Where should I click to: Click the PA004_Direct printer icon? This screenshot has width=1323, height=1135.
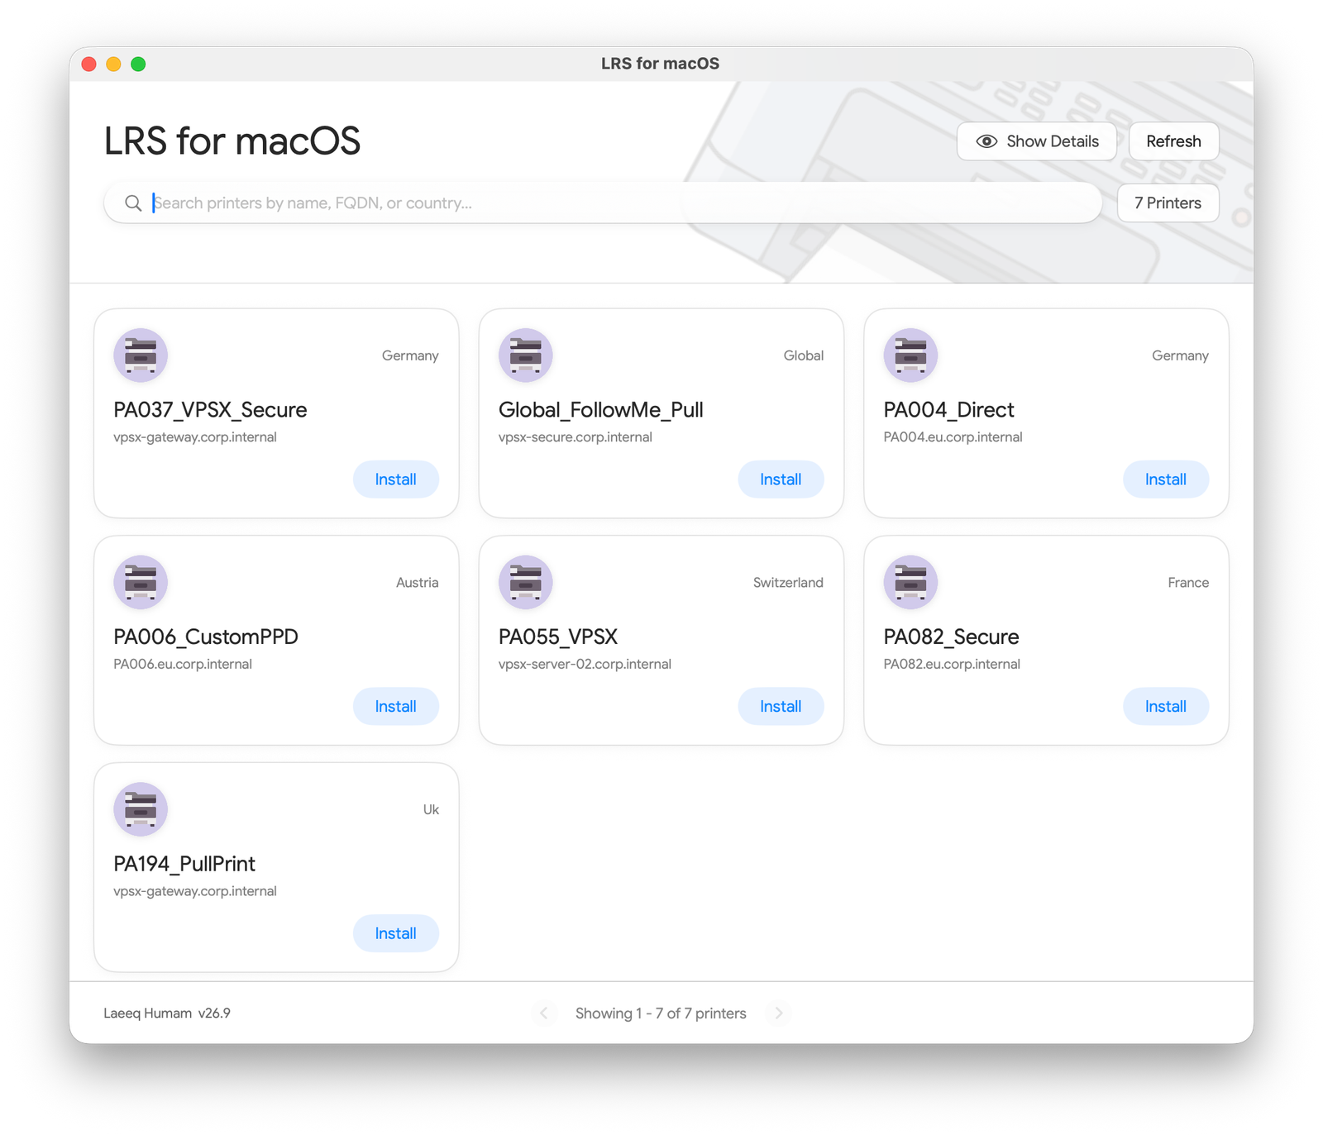point(910,355)
